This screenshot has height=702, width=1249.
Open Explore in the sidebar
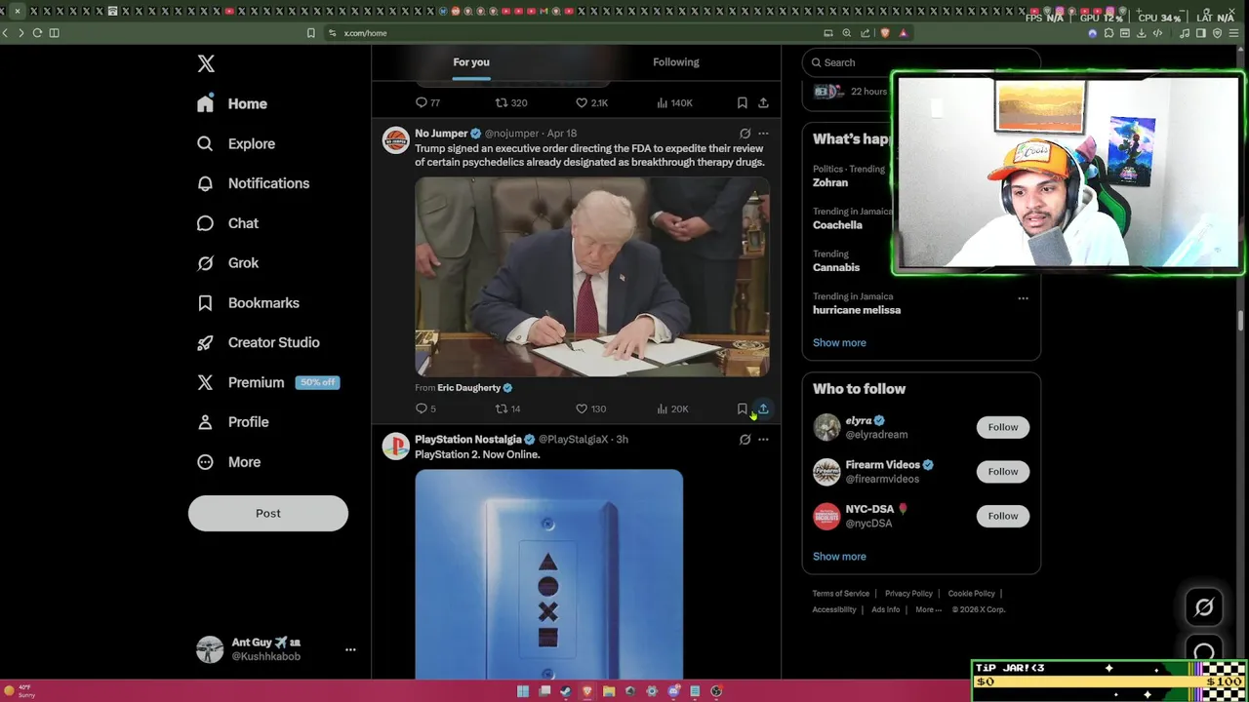coord(236,143)
